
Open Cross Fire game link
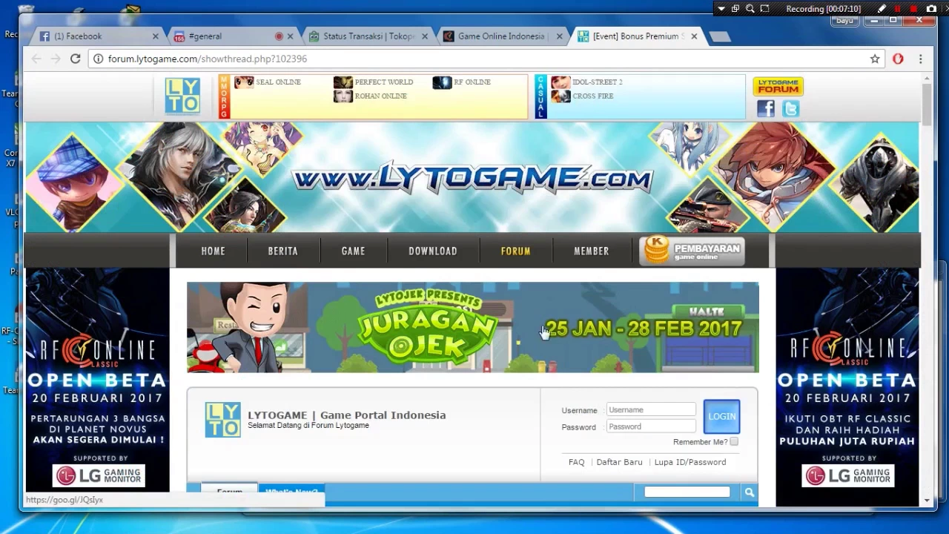tap(592, 96)
